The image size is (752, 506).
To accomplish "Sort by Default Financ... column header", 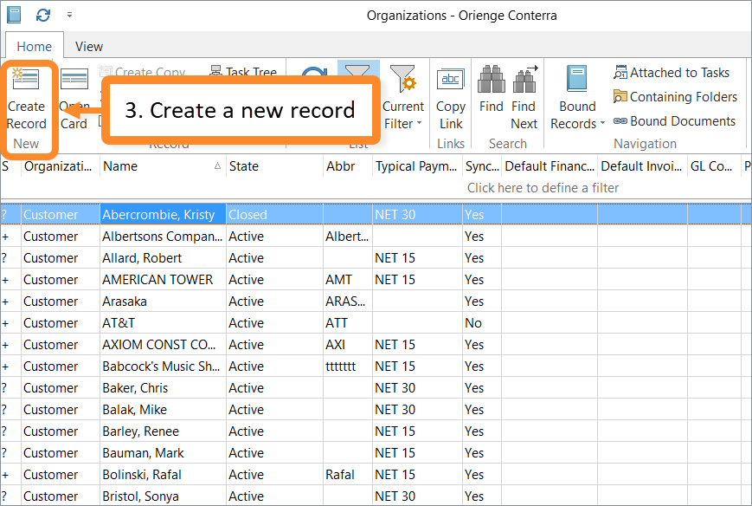I will pos(550,166).
